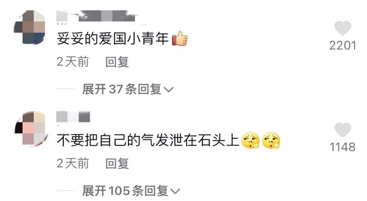Screen dimensions: 367x201
Task: Click the 2201 like count
Action: [343, 45]
